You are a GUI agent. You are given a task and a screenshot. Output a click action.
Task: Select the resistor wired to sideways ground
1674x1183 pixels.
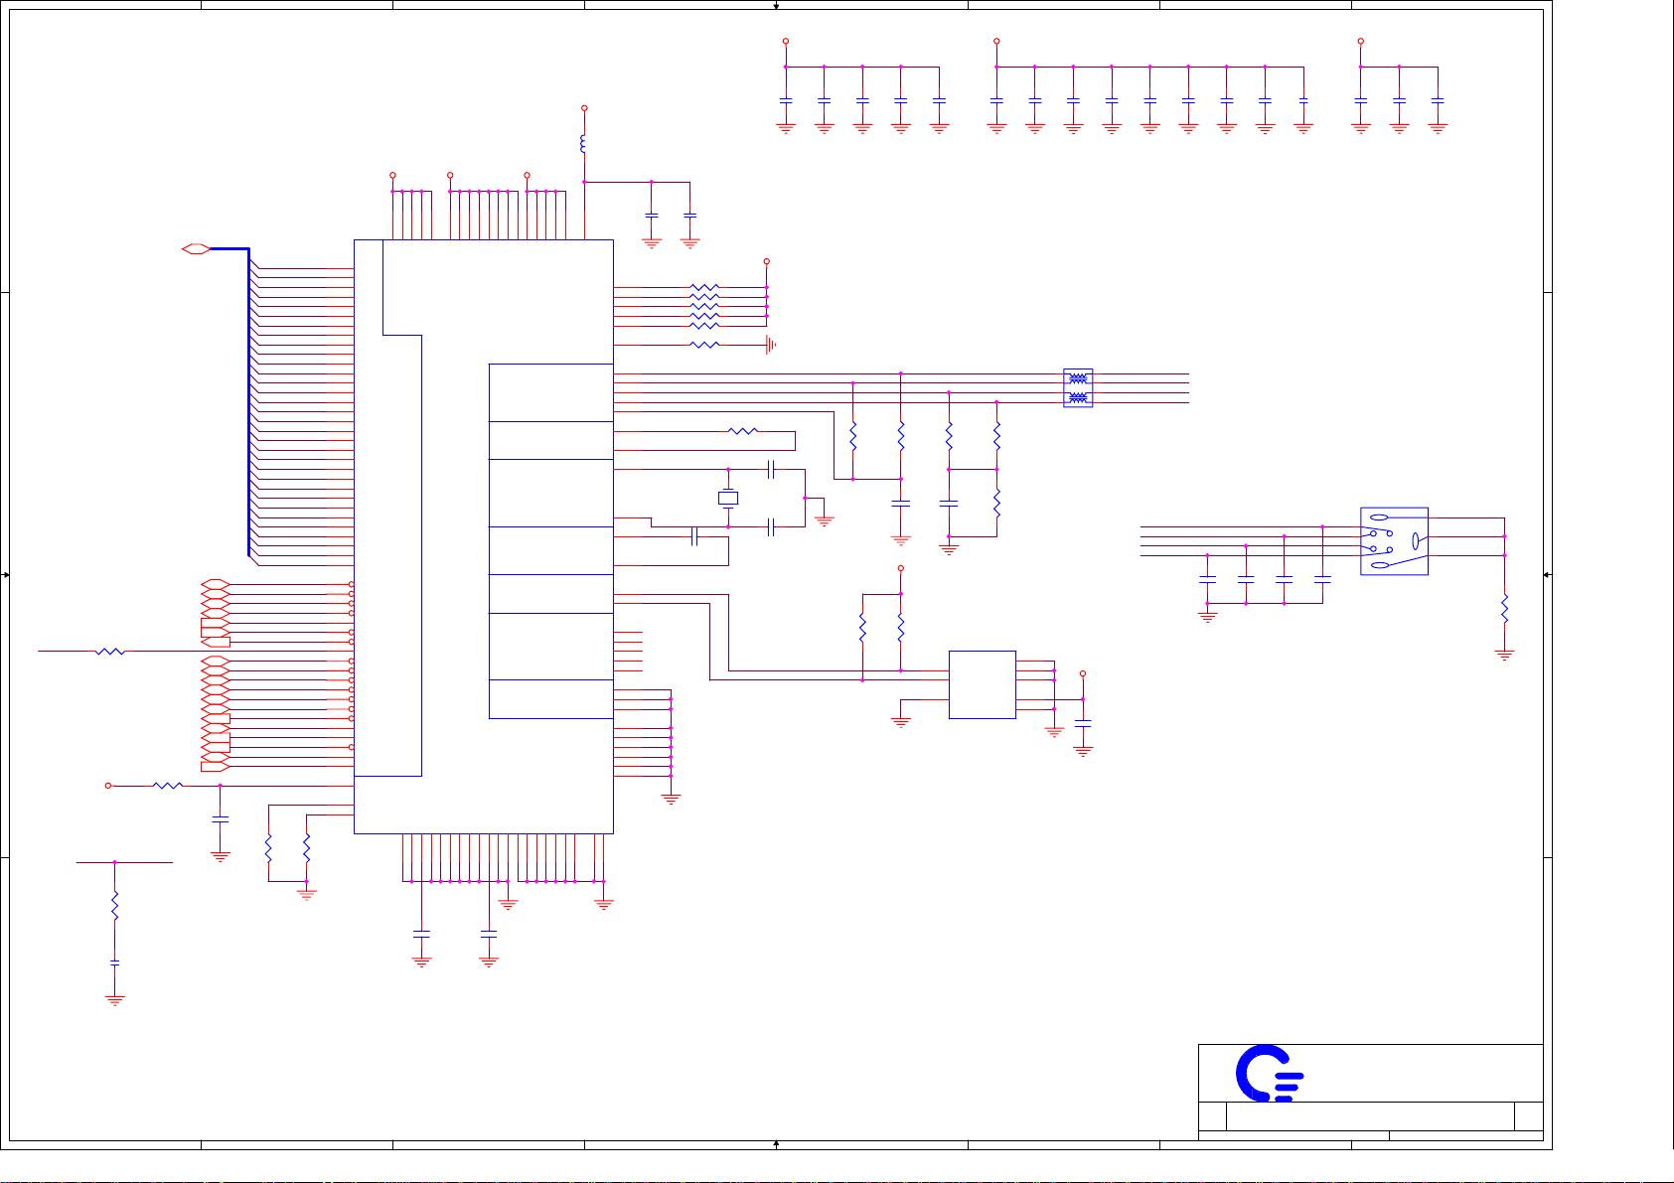(704, 345)
